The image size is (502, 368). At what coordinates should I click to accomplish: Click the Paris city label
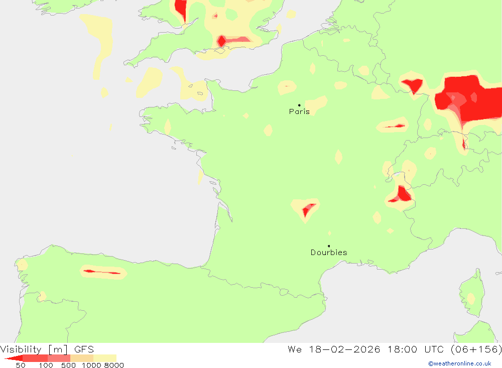point(299,111)
